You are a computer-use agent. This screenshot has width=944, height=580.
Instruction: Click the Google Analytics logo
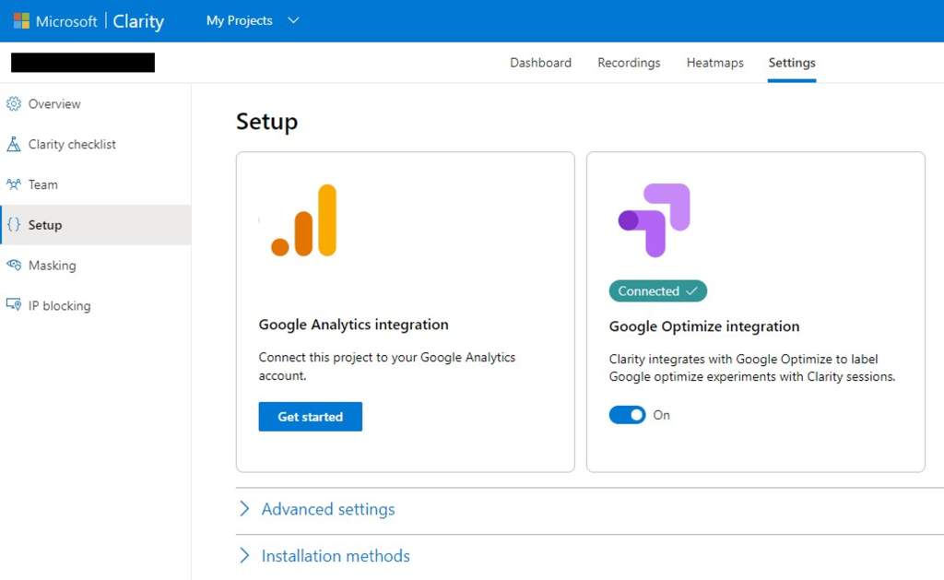pyautogui.click(x=304, y=220)
